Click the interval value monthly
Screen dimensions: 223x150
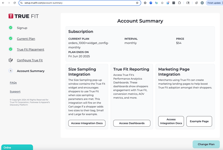pyautogui.click(x=130, y=43)
